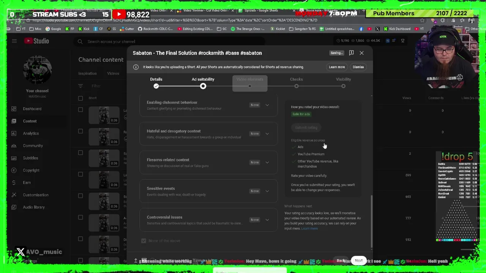Switch to Inspiration tab in Channel content
This screenshot has width=486, height=273.
87,74
